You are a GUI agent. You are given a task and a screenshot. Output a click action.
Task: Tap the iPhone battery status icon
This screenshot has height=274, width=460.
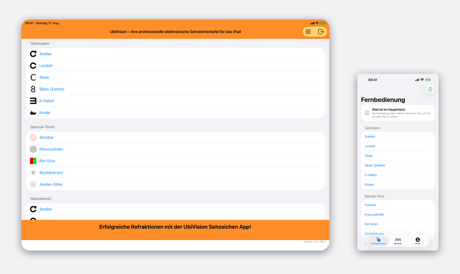tap(428, 80)
